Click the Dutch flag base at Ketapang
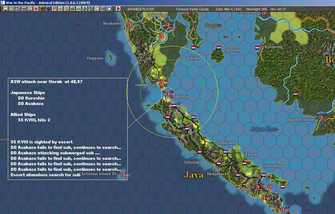 pyautogui.click(x=257, y=48)
